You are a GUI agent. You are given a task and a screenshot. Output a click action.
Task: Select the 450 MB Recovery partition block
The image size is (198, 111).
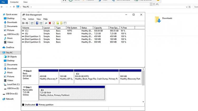49,76
